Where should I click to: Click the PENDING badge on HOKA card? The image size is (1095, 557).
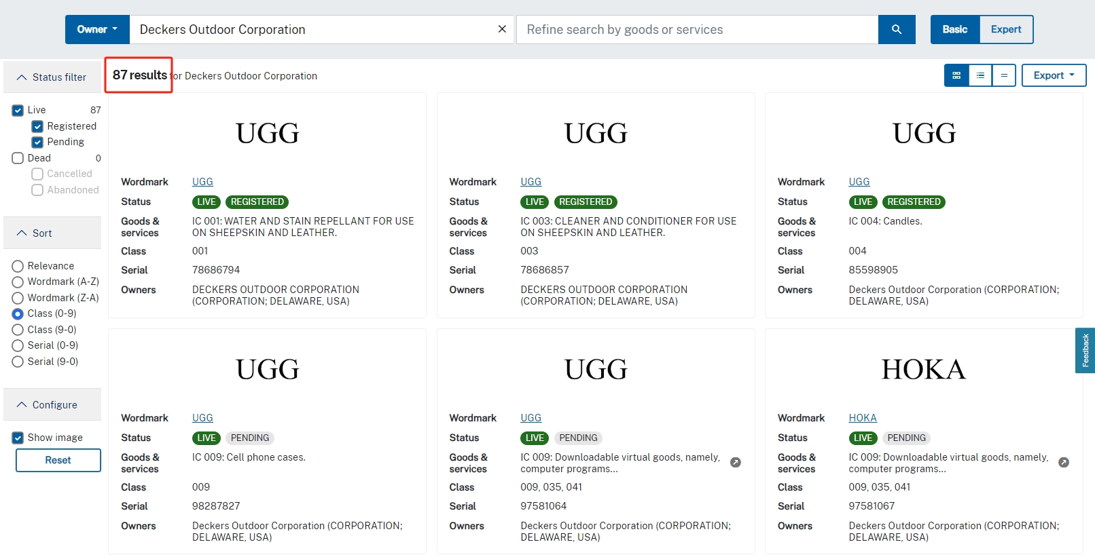coord(907,438)
